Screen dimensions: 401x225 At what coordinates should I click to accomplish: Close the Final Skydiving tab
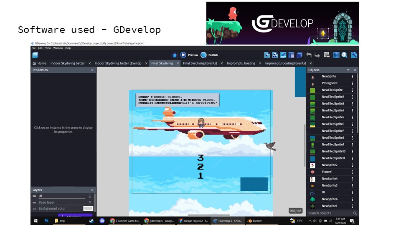[x=178, y=63]
